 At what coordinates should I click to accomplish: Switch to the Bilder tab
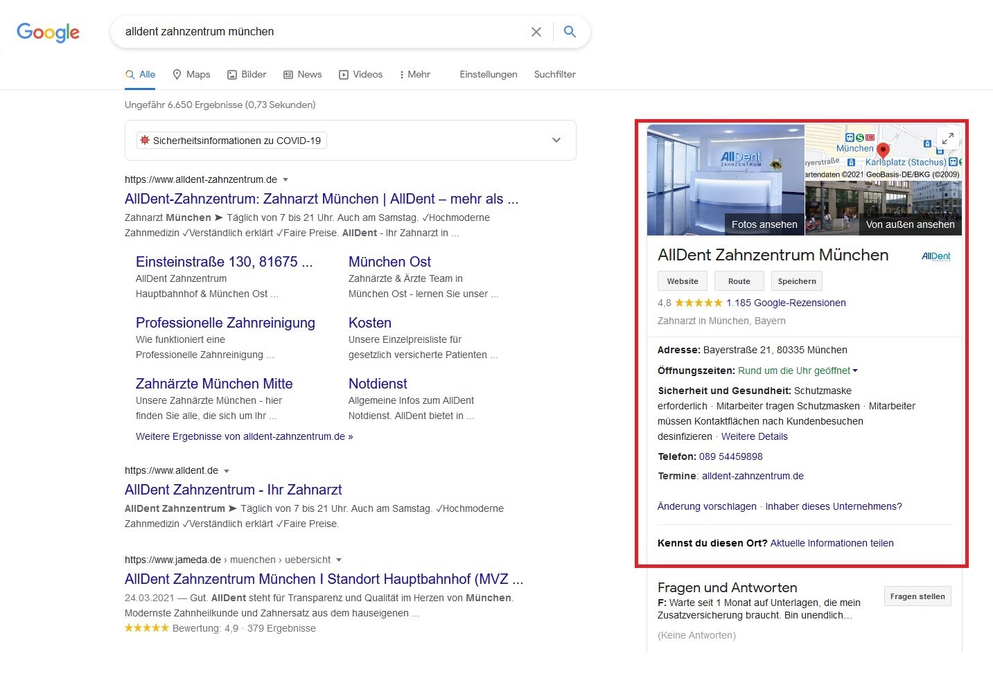247,74
